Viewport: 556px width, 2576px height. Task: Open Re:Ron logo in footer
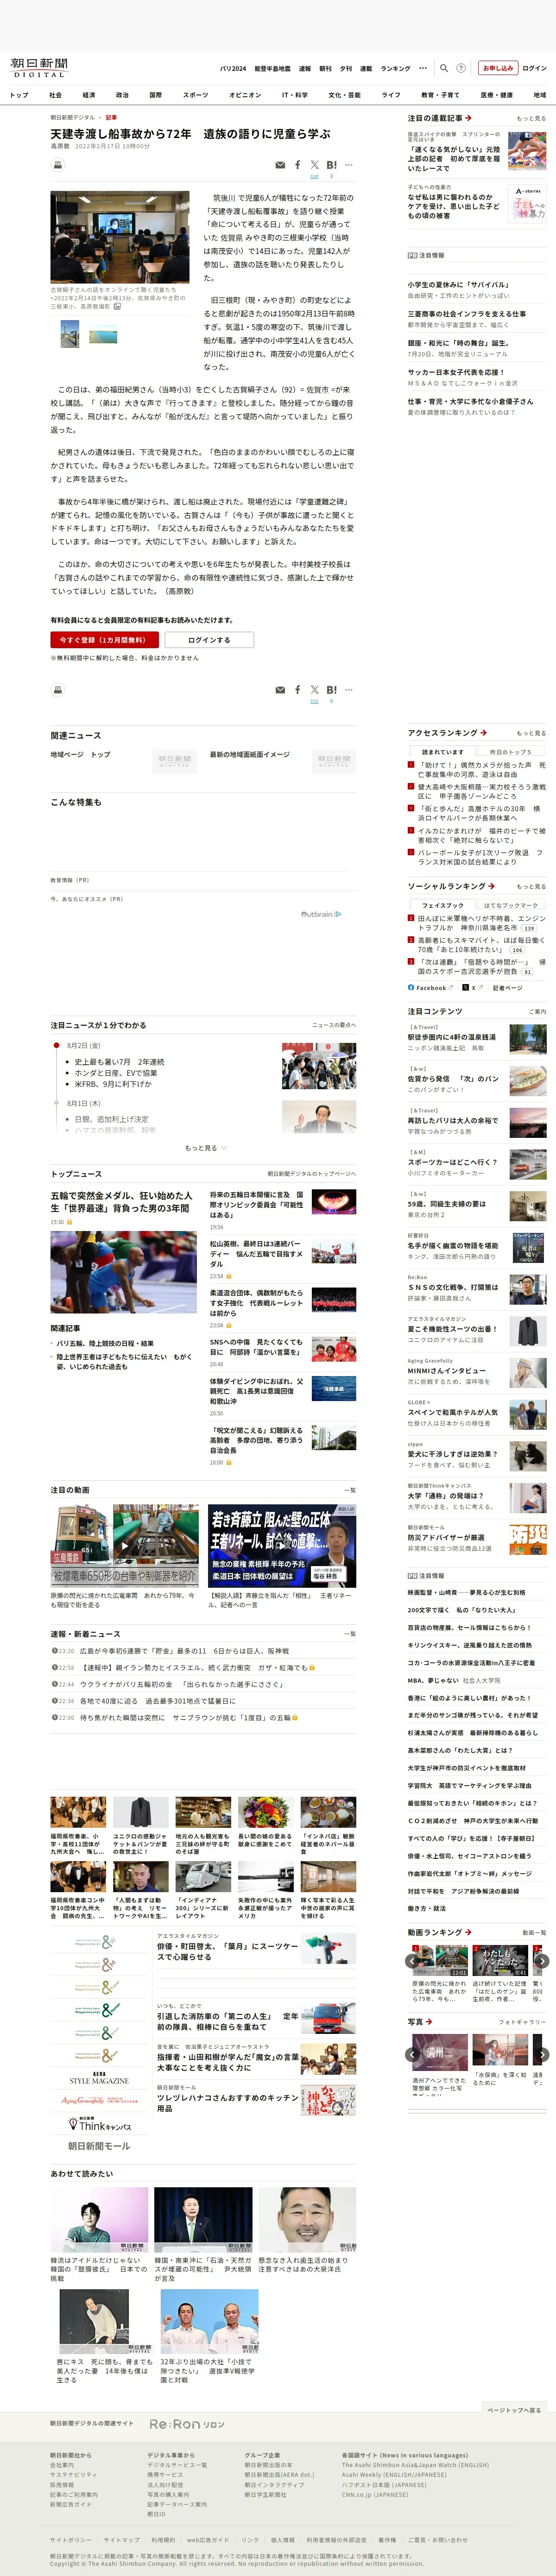pyautogui.click(x=187, y=2425)
